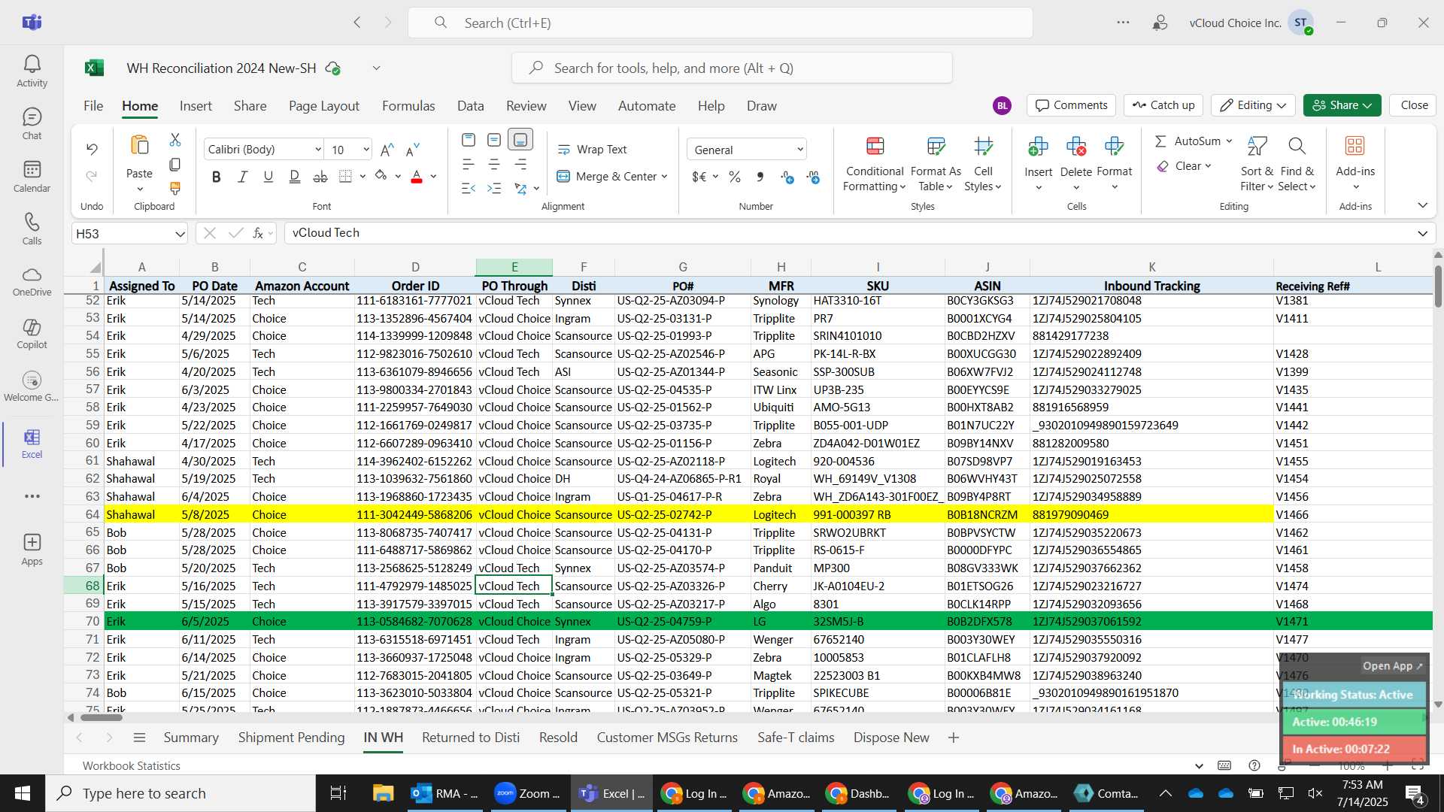Image resolution: width=1444 pixels, height=812 pixels.
Task: Toggle Double Underline formatting
Action: pyautogui.click(x=294, y=177)
